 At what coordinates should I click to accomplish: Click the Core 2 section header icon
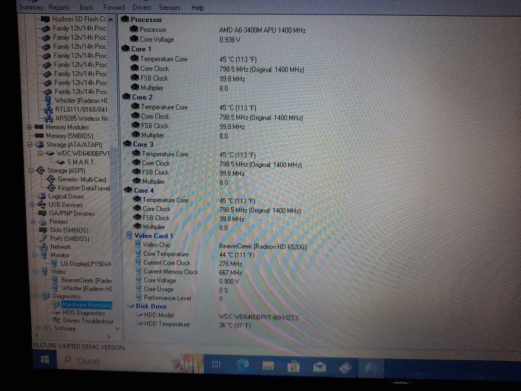(126, 97)
